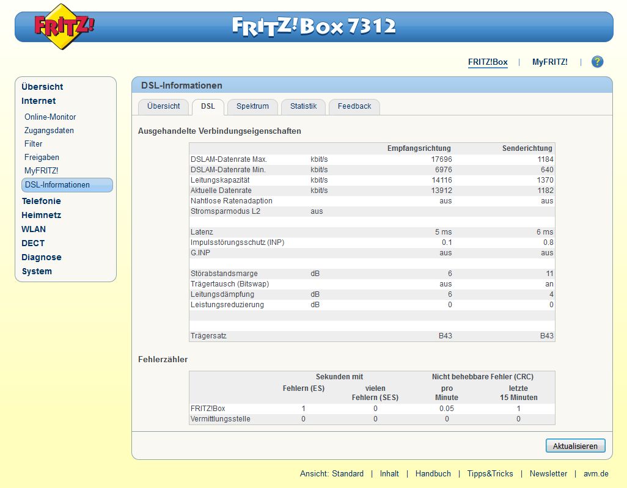
Task: Open Freigaben in the sidebar
Action: tap(42, 158)
